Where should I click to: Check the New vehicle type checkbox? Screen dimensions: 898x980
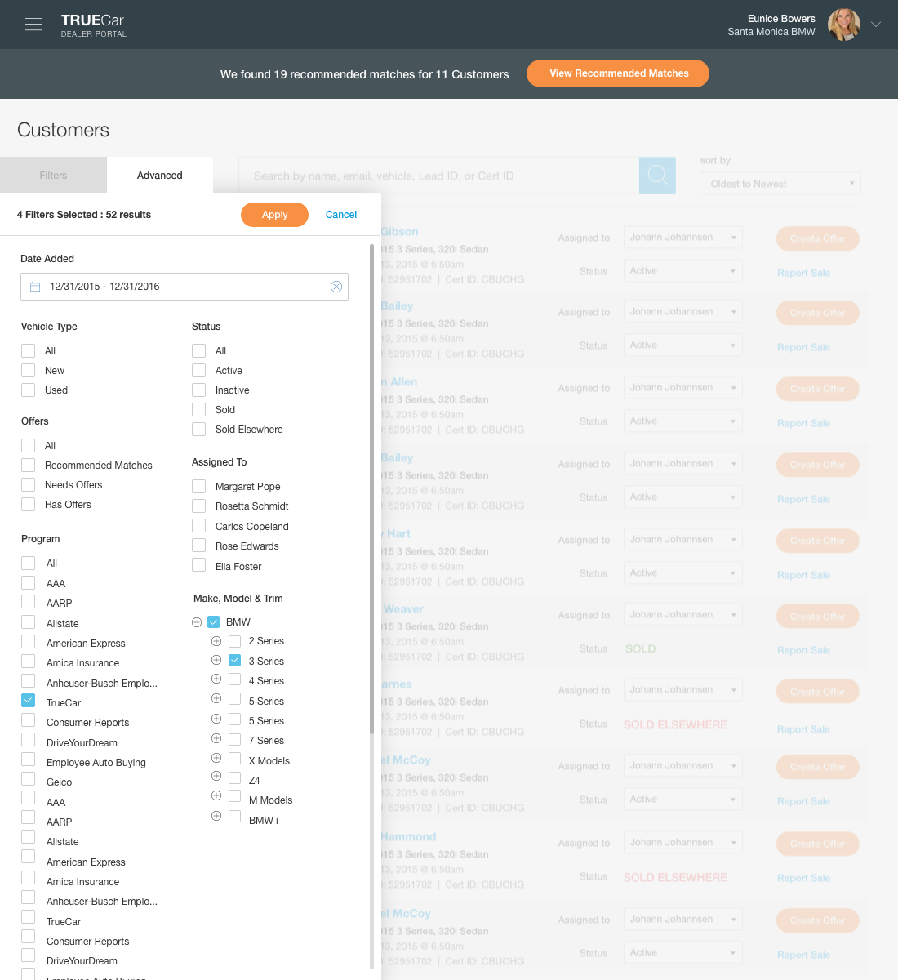[27, 370]
